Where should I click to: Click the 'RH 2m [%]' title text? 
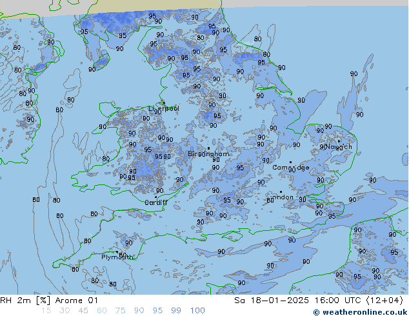click(25, 301)
